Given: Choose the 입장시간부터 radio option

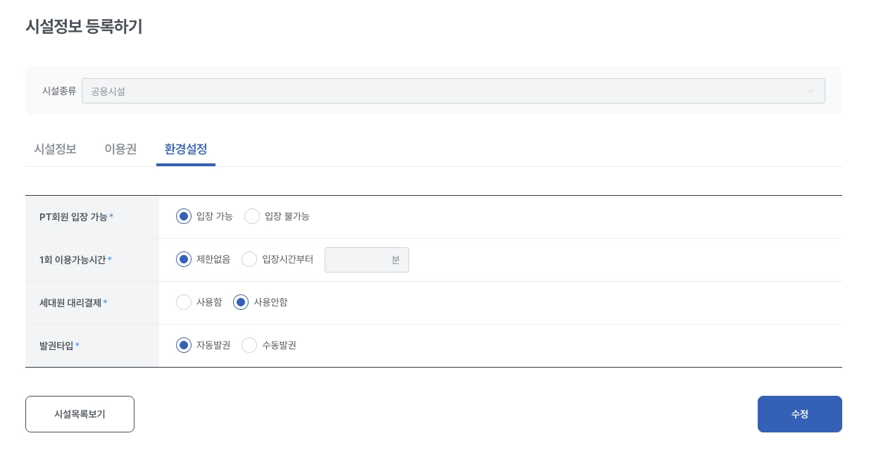Looking at the screenshot, I should (249, 259).
